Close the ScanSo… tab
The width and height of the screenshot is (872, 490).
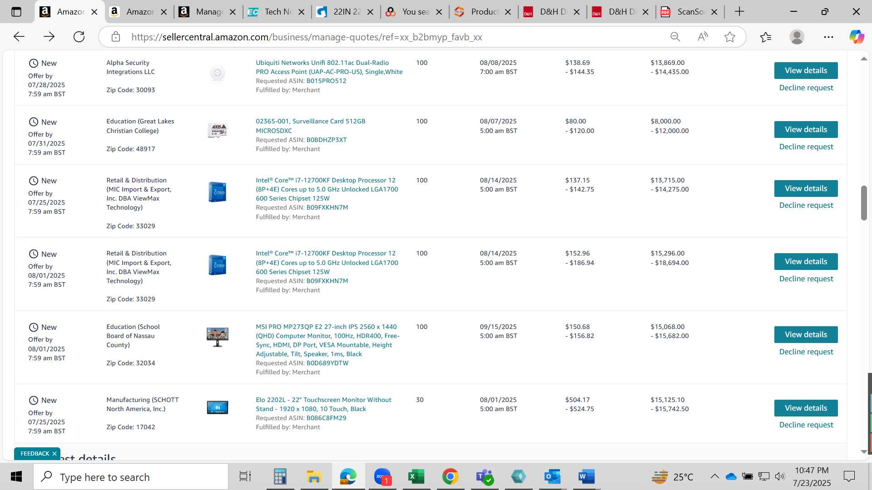point(714,12)
